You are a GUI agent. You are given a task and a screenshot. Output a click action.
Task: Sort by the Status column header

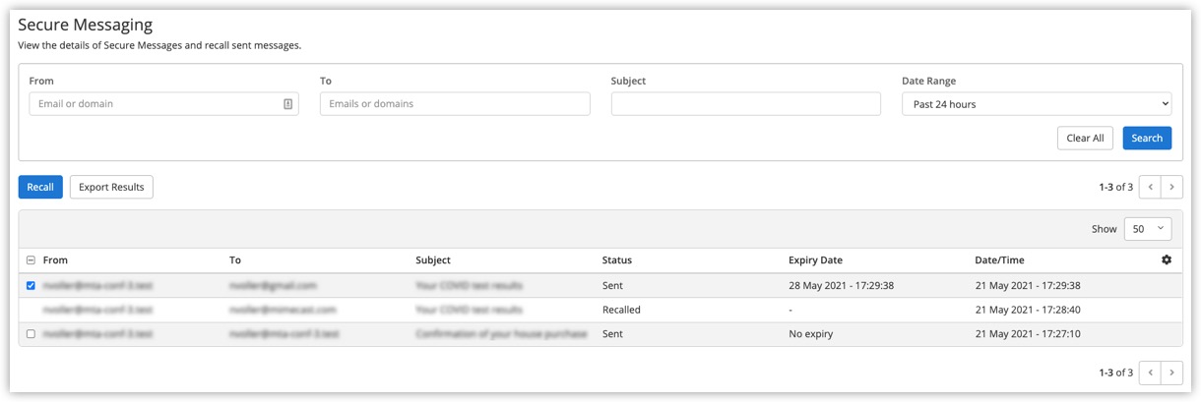click(x=617, y=260)
